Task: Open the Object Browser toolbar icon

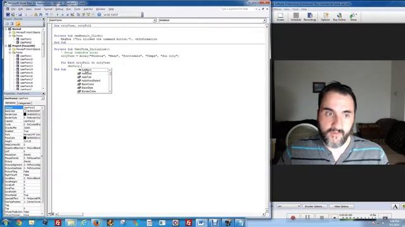Action: pyautogui.click(x=89, y=15)
